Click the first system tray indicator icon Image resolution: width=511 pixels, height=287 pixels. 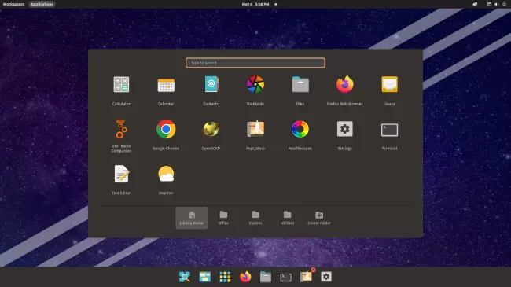(x=475, y=4)
